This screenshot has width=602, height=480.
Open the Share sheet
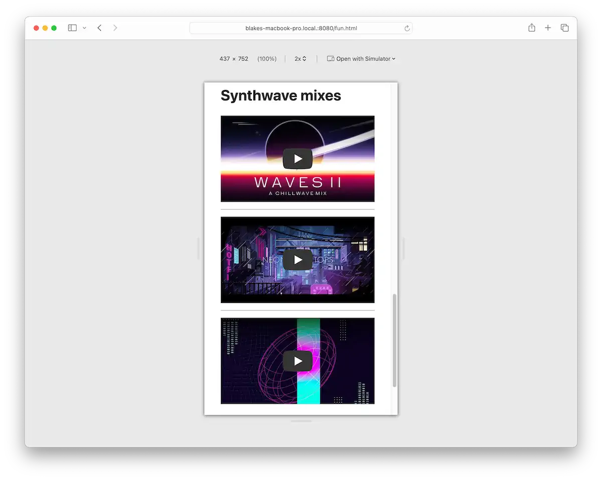(x=531, y=28)
